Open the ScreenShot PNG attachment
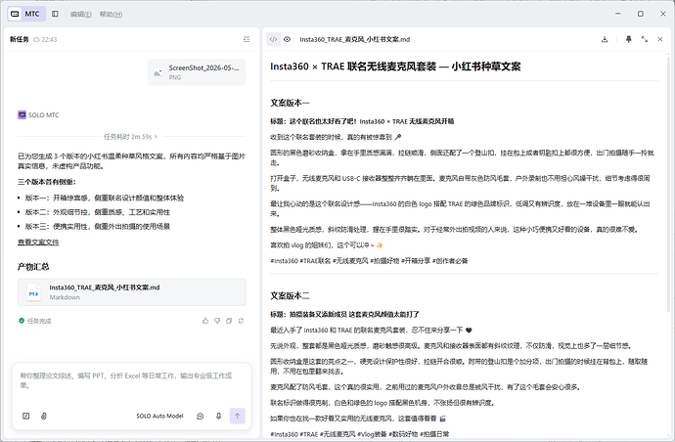The image size is (675, 442). [197, 71]
